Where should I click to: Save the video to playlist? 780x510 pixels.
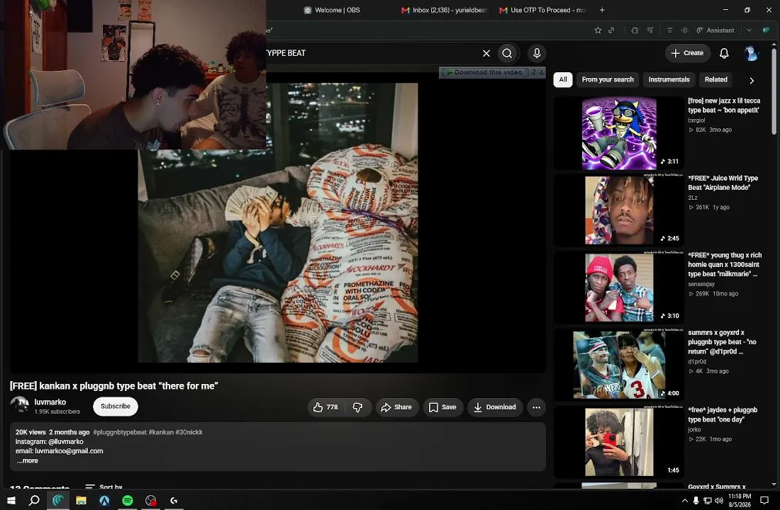442,407
